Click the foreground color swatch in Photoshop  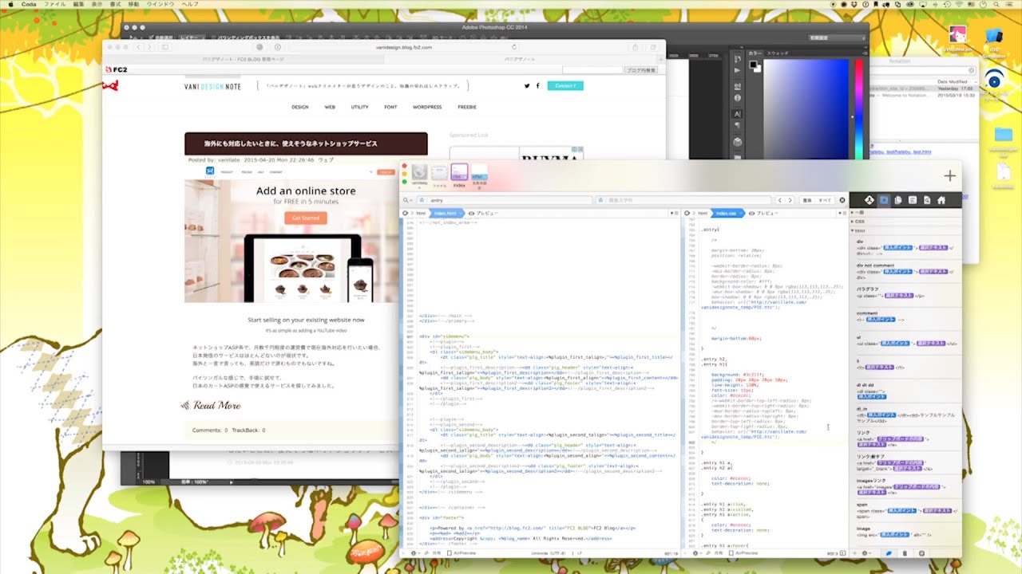pyautogui.click(x=754, y=65)
